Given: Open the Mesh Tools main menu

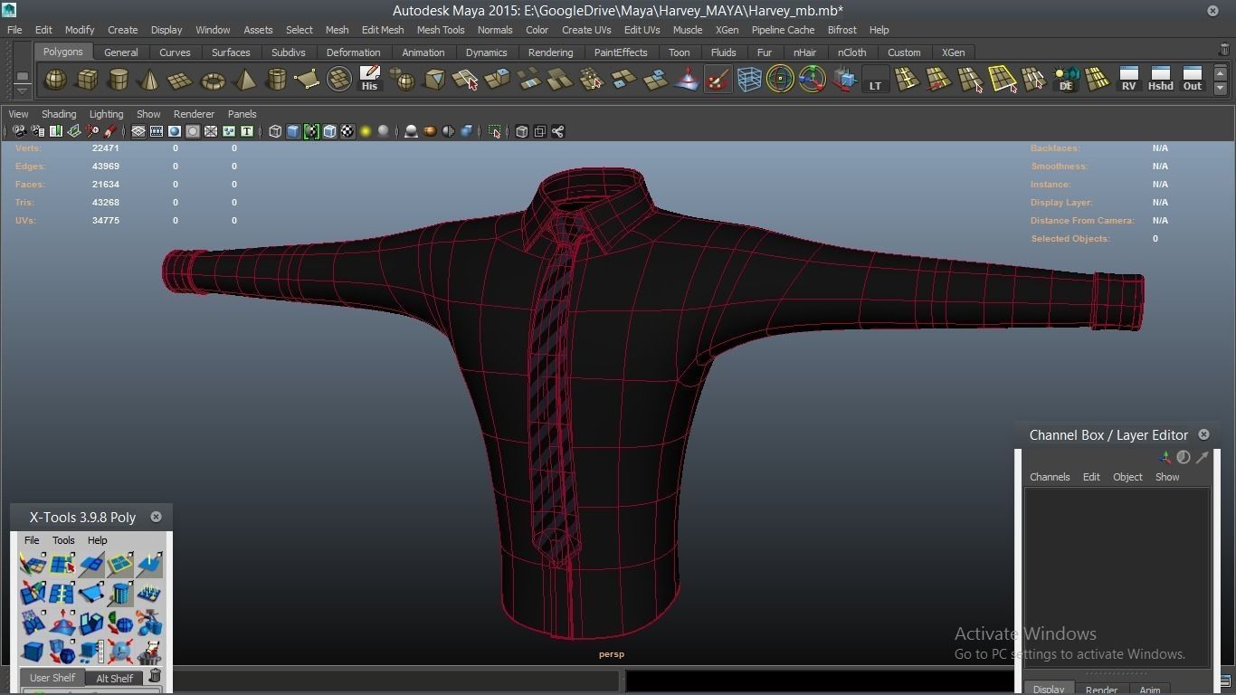Looking at the screenshot, I should [x=441, y=30].
